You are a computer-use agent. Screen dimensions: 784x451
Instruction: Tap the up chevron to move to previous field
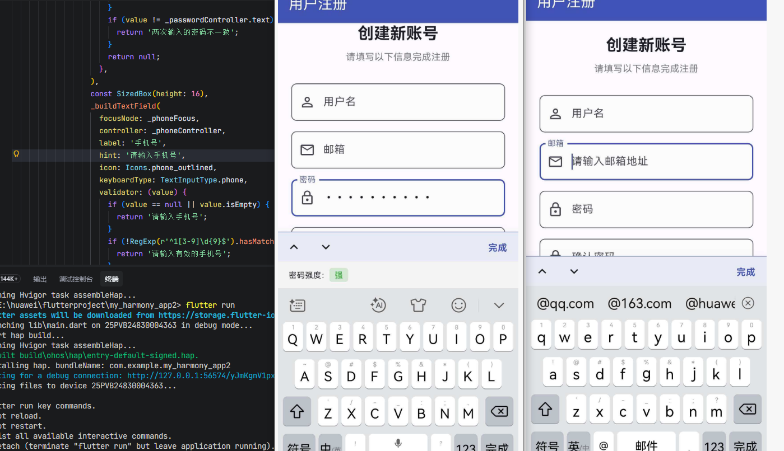pos(294,247)
